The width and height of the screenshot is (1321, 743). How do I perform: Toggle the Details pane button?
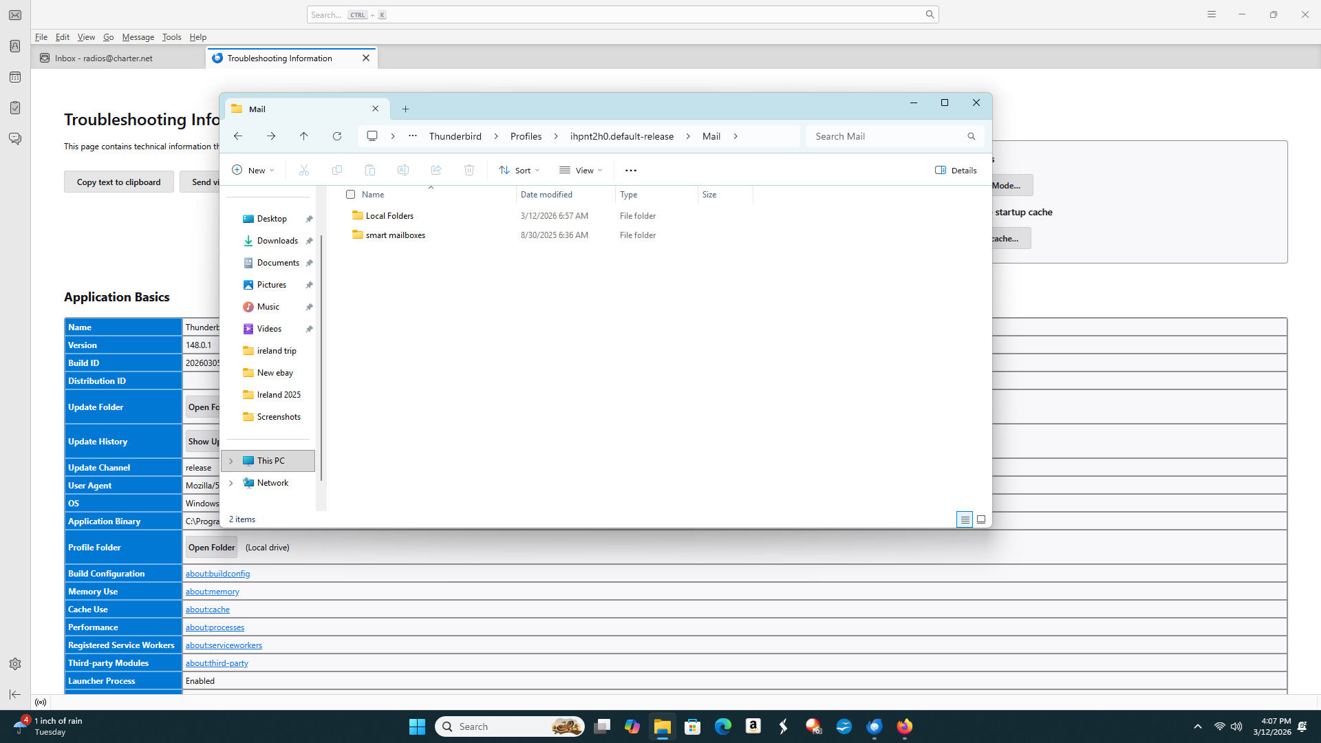coord(956,170)
